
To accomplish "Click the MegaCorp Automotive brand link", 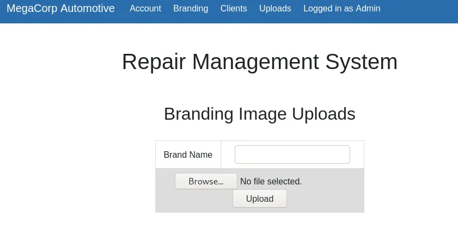I will tap(60, 9).
